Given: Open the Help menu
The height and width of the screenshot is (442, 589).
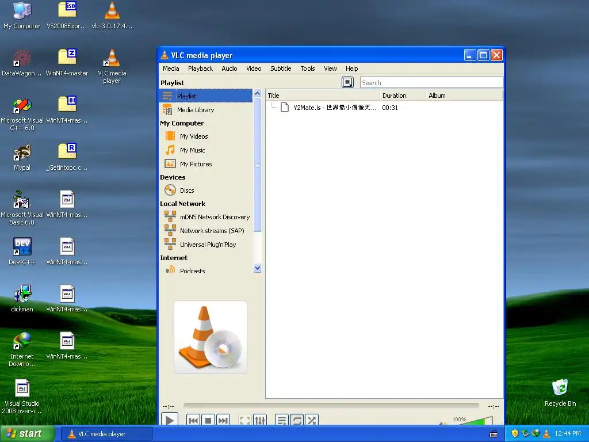Looking at the screenshot, I should (x=351, y=68).
